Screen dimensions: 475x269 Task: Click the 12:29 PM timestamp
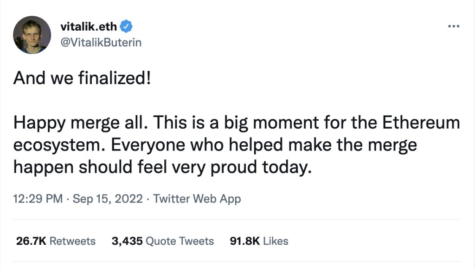coord(37,199)
